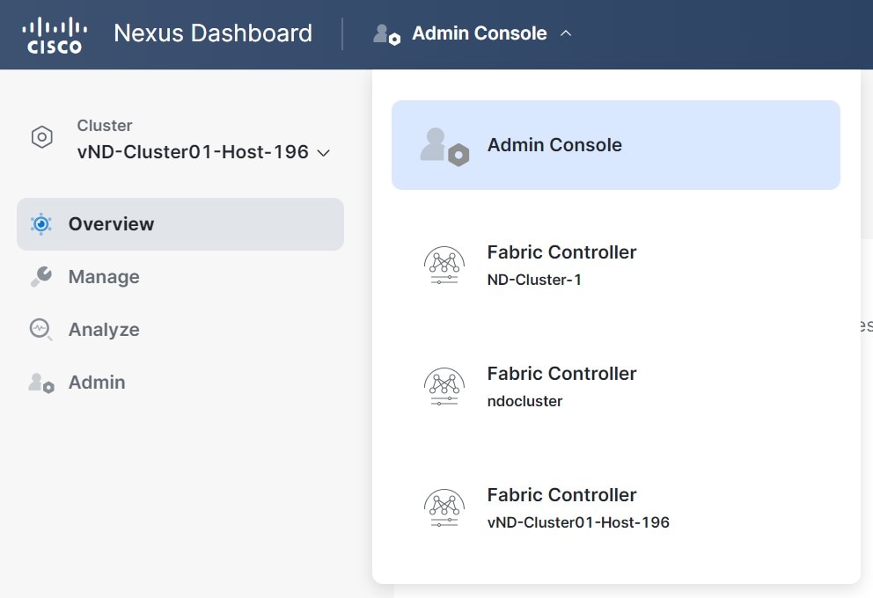Select Fabric Controller vND-Cluster01-Host-196 entry

tap(616, 508)
